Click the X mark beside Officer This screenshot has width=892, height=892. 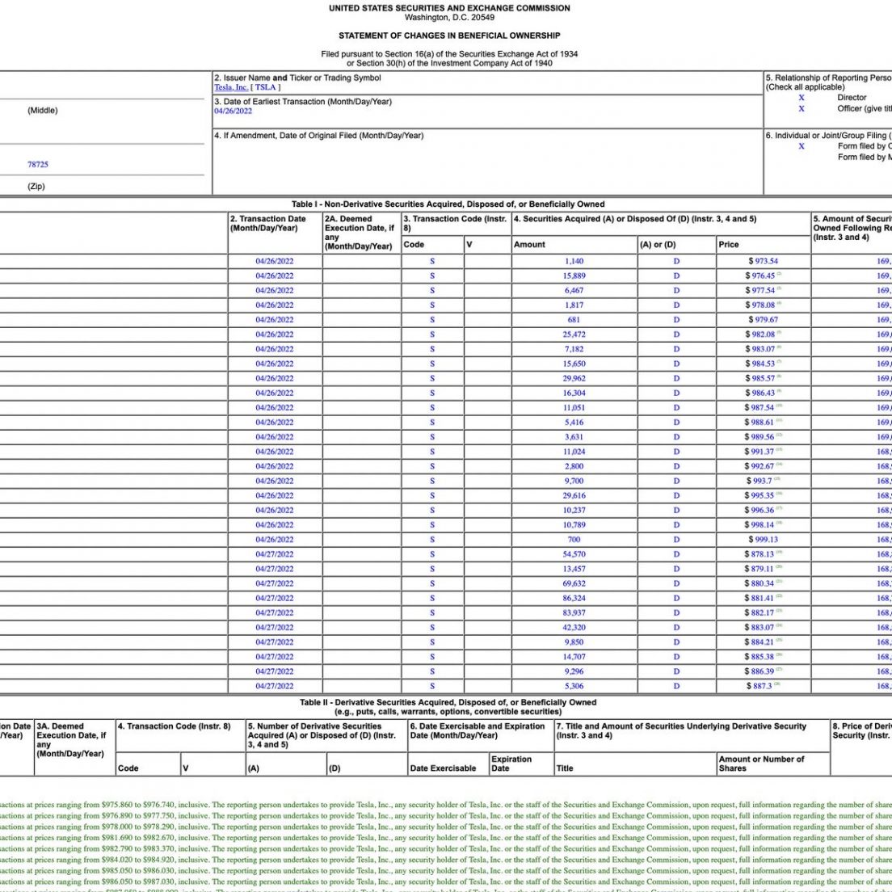(802, 108)
